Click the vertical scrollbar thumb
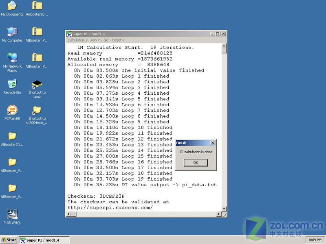The width and height of the screenshot is (326, 244). pos(224,50)
